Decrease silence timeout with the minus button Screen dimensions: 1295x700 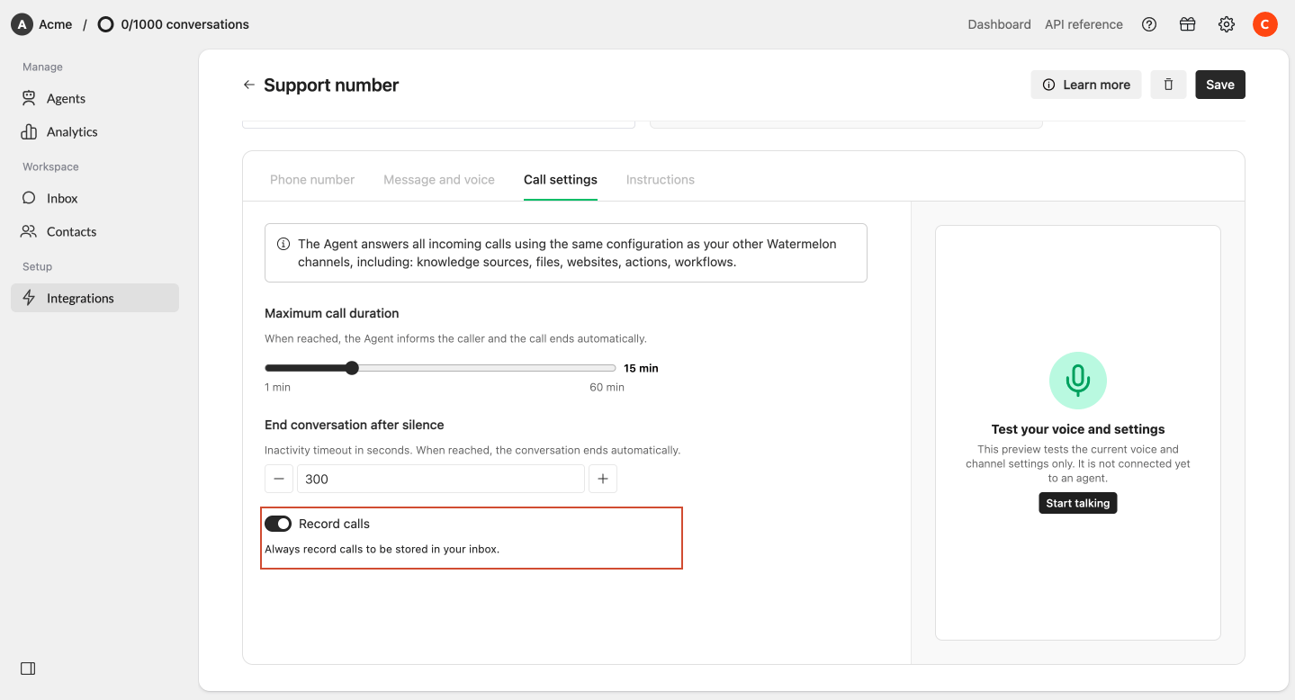[x=279, y=479]
